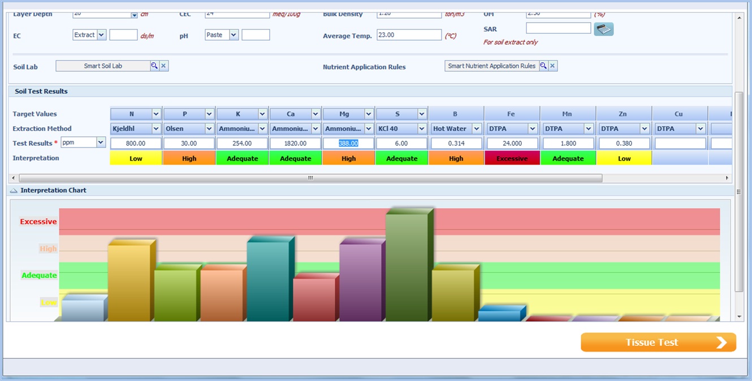Click the Soil Lab search magnifier
Screen dimensions: 752x381
click(x=154, y=66)
